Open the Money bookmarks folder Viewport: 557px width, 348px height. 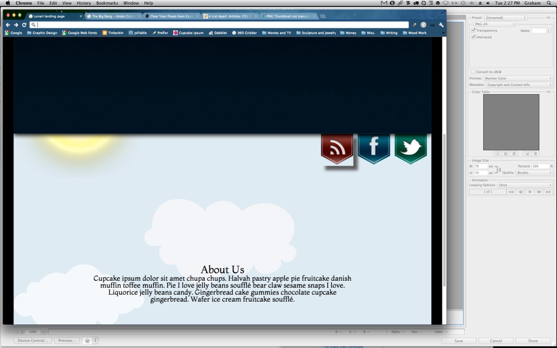[x=348, y=33]
